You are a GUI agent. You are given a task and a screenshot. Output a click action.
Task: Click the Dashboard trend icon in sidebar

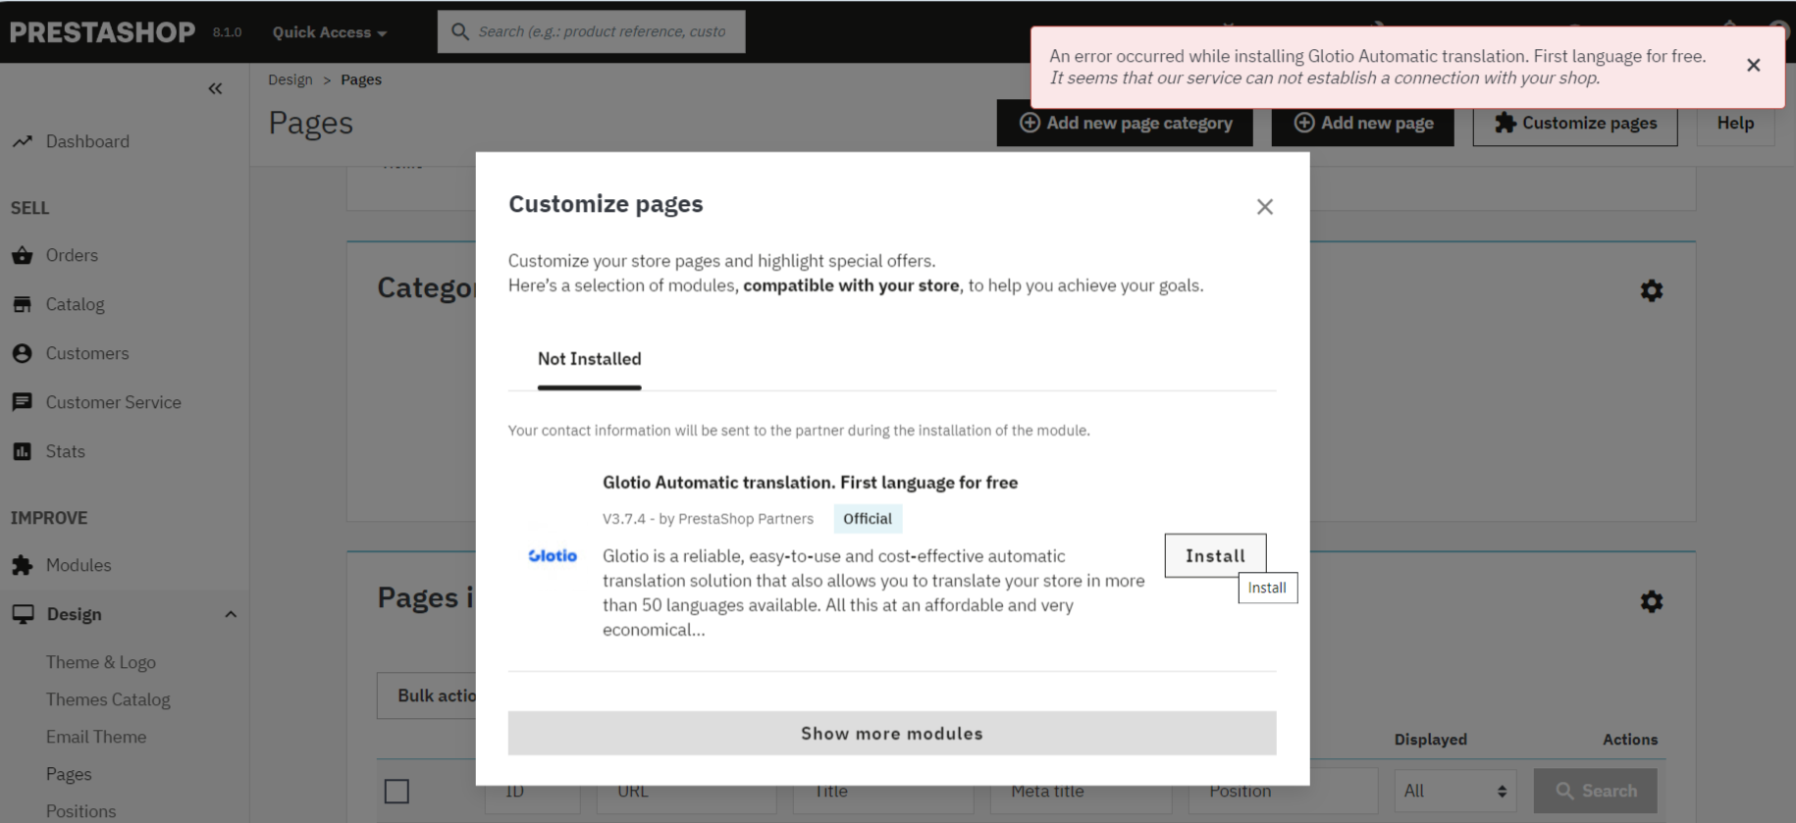click(22, 141)
